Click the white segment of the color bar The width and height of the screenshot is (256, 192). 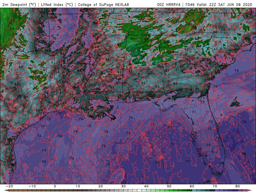140,190
